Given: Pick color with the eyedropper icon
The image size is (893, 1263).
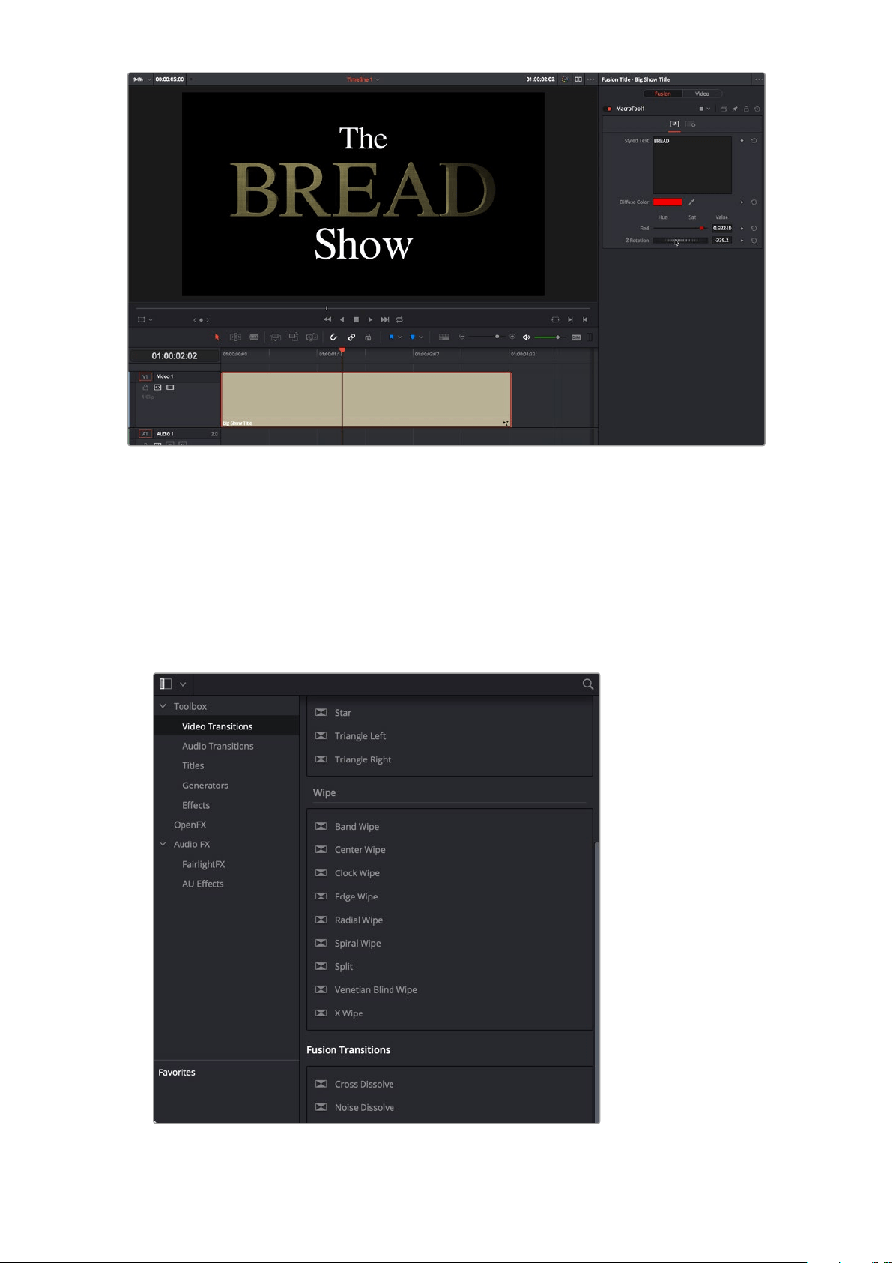Looking at the screenshot, I should [x=691, y=202].
